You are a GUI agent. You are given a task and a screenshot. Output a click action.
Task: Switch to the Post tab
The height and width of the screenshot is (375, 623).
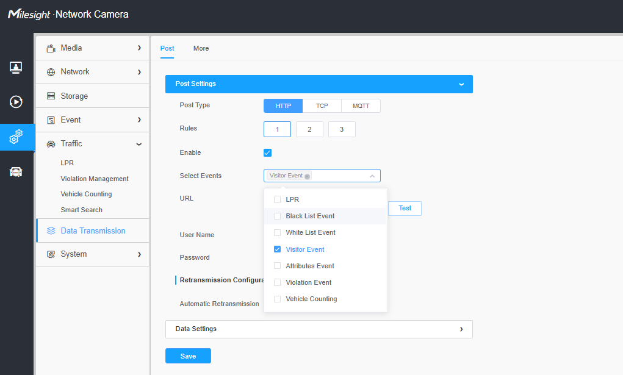167,48
